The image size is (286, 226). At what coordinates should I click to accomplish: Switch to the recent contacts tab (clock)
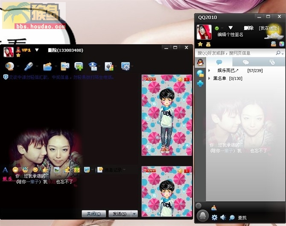pyautogui.click(x=272, y=62)
